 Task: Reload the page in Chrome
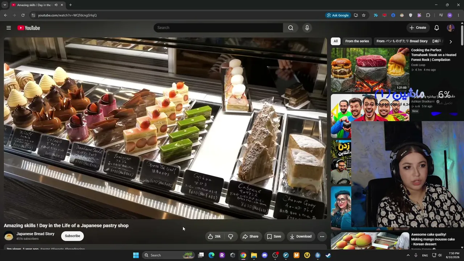(23, 15)
